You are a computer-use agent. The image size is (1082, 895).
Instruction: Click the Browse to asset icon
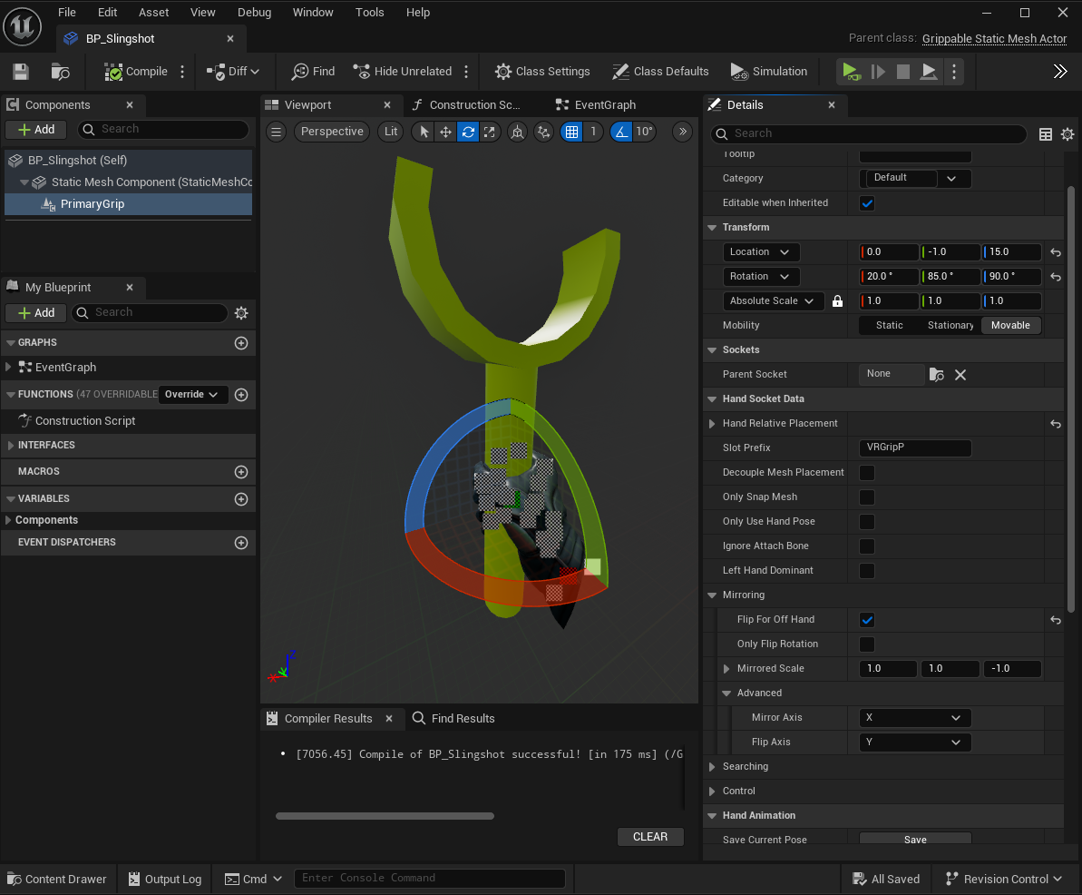61,72
